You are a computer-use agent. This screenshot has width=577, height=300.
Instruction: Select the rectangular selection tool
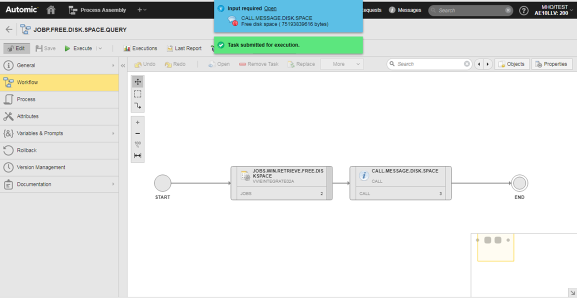(x=137, y=94)
